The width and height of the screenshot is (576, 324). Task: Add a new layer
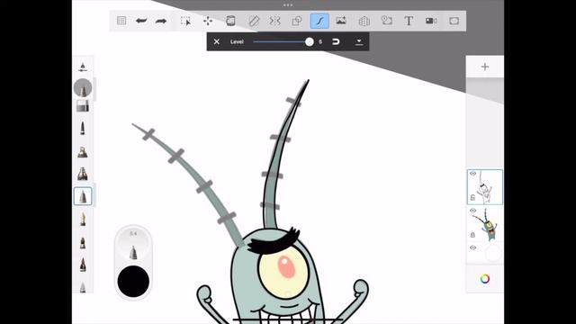click(x=485, y=67)
